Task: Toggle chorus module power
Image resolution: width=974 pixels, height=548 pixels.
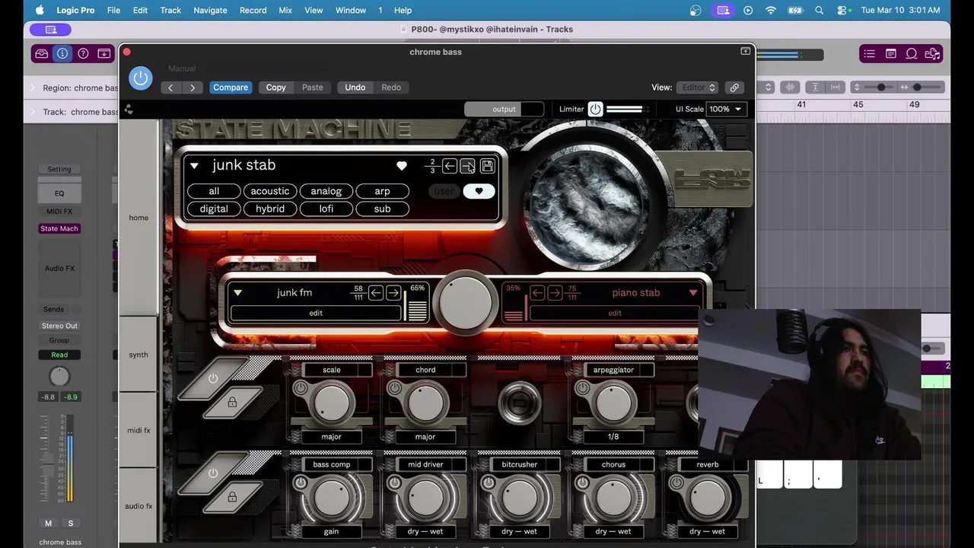Action: pyautogui.click(x=582, y=483)
